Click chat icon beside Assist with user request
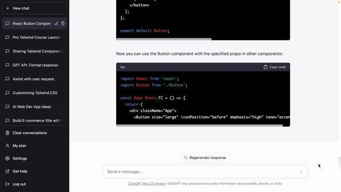The width and height of the screenshot is (341, 192). coord(7,79)
